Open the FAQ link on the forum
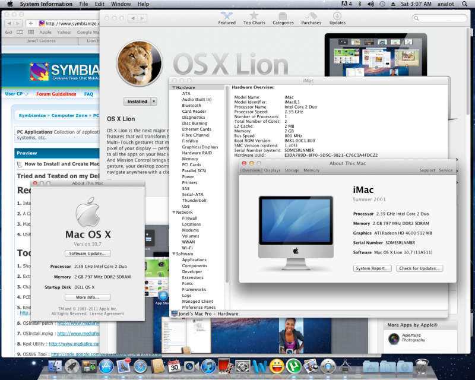Image resolution: width=475 pixels, height=380 pixels. coord(88,94)
